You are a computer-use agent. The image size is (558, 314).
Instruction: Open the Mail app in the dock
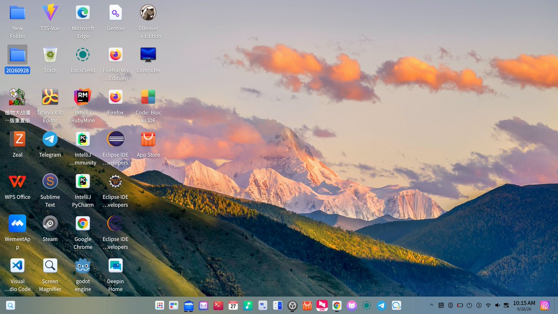click(x=204, y=306)
